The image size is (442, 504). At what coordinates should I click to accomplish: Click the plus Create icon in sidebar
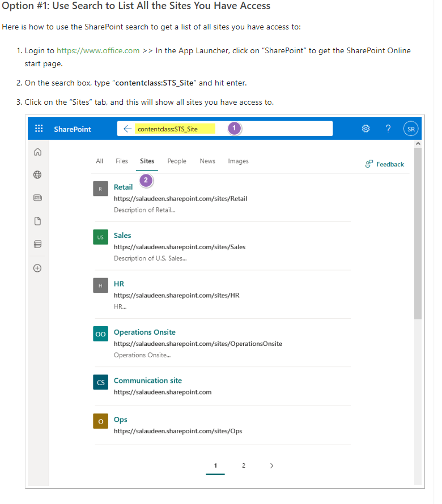(37, 268)
